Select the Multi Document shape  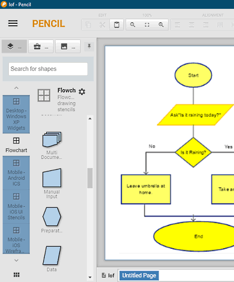pos(52,145)
